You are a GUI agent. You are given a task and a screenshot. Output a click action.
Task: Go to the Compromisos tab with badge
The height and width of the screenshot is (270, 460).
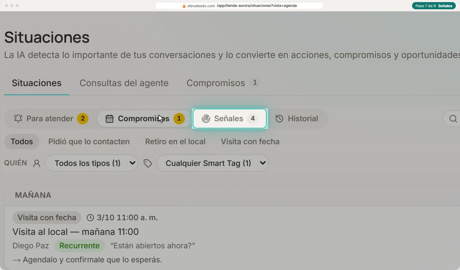[223, 83]
